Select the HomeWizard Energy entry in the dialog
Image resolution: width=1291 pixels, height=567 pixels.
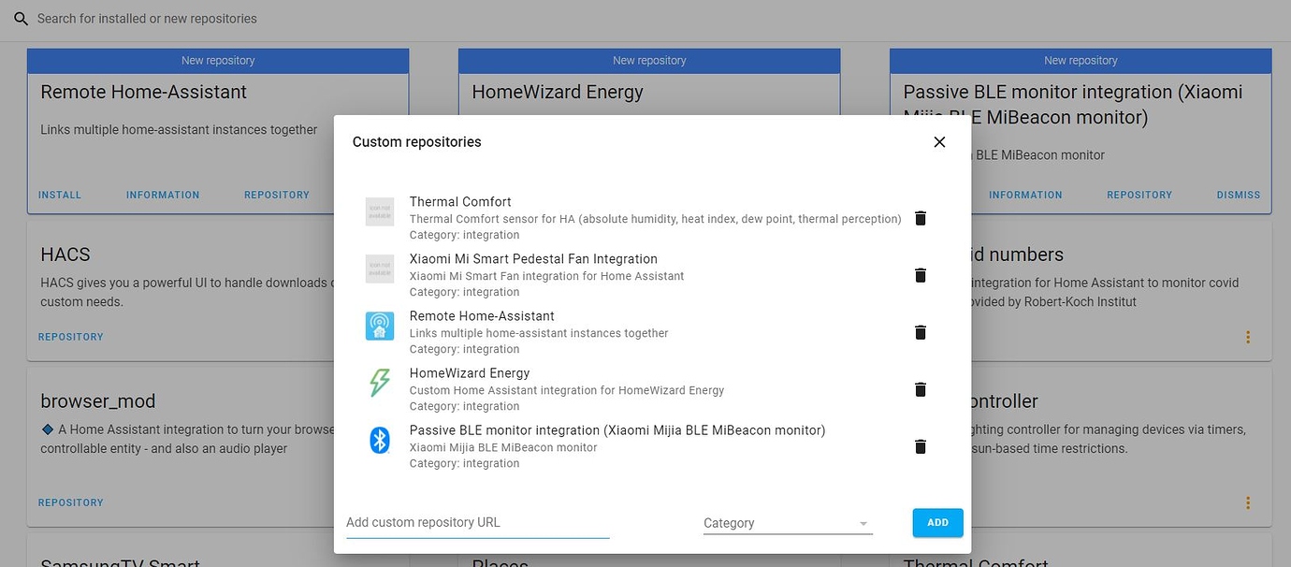pyautogui.click(x=470, y=373)
